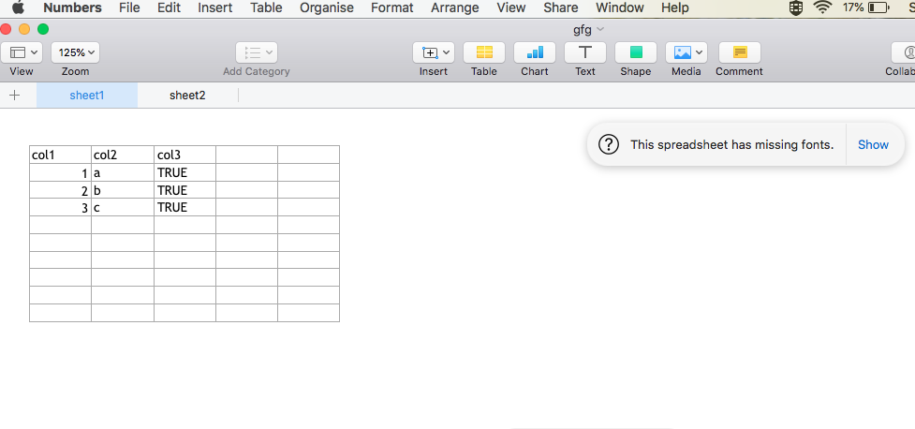Open the Insert menu in menu bar
Image resolution: width=915 pixels, height=429 pixels.
[215, 7]
